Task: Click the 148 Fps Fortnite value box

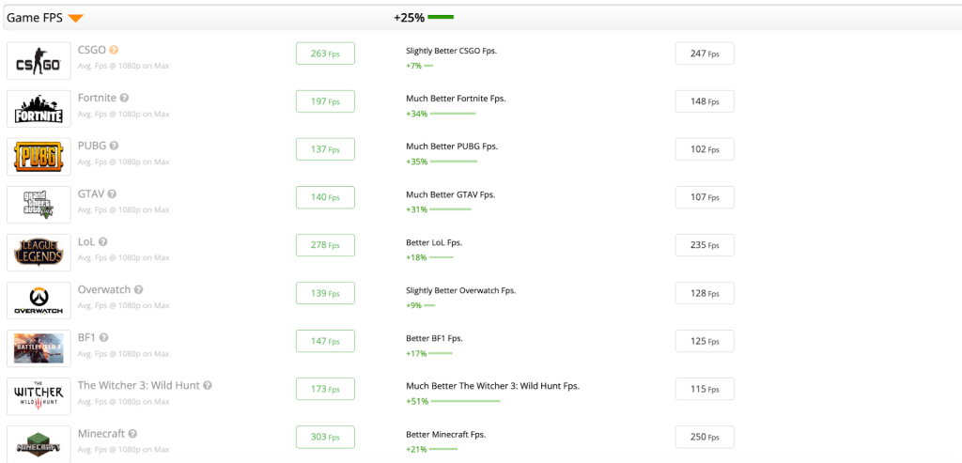Action: click(705, 101)
